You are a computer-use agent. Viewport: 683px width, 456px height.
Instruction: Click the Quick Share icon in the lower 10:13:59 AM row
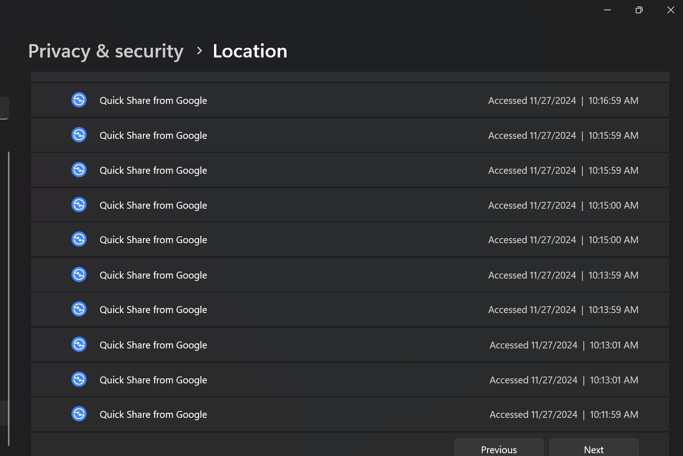coord(79,309)
